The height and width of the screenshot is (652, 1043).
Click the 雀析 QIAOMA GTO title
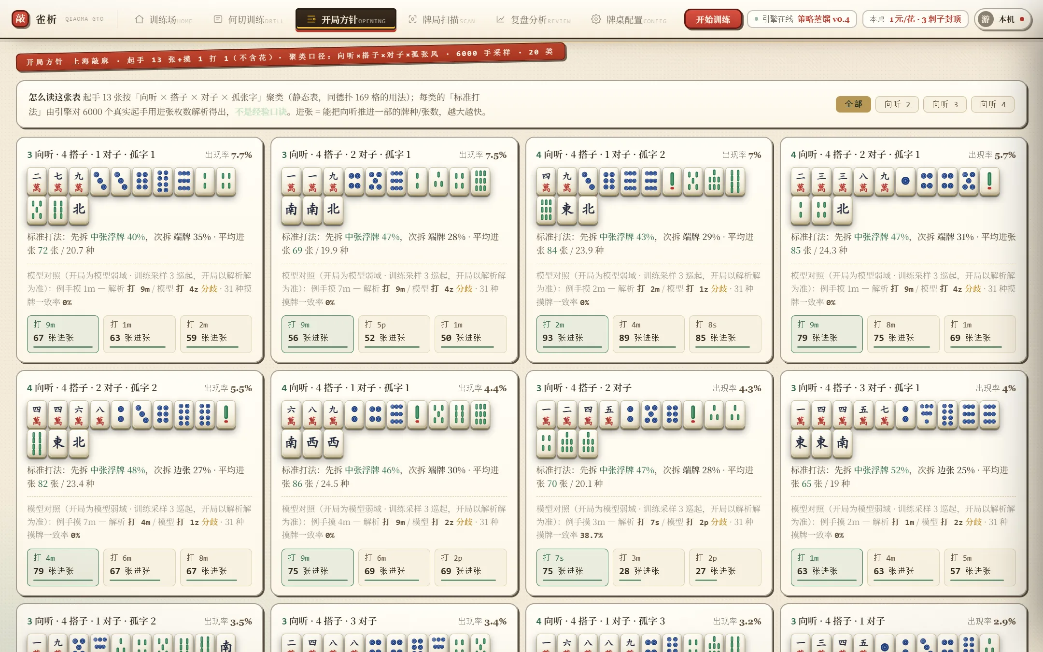[70, 19]
